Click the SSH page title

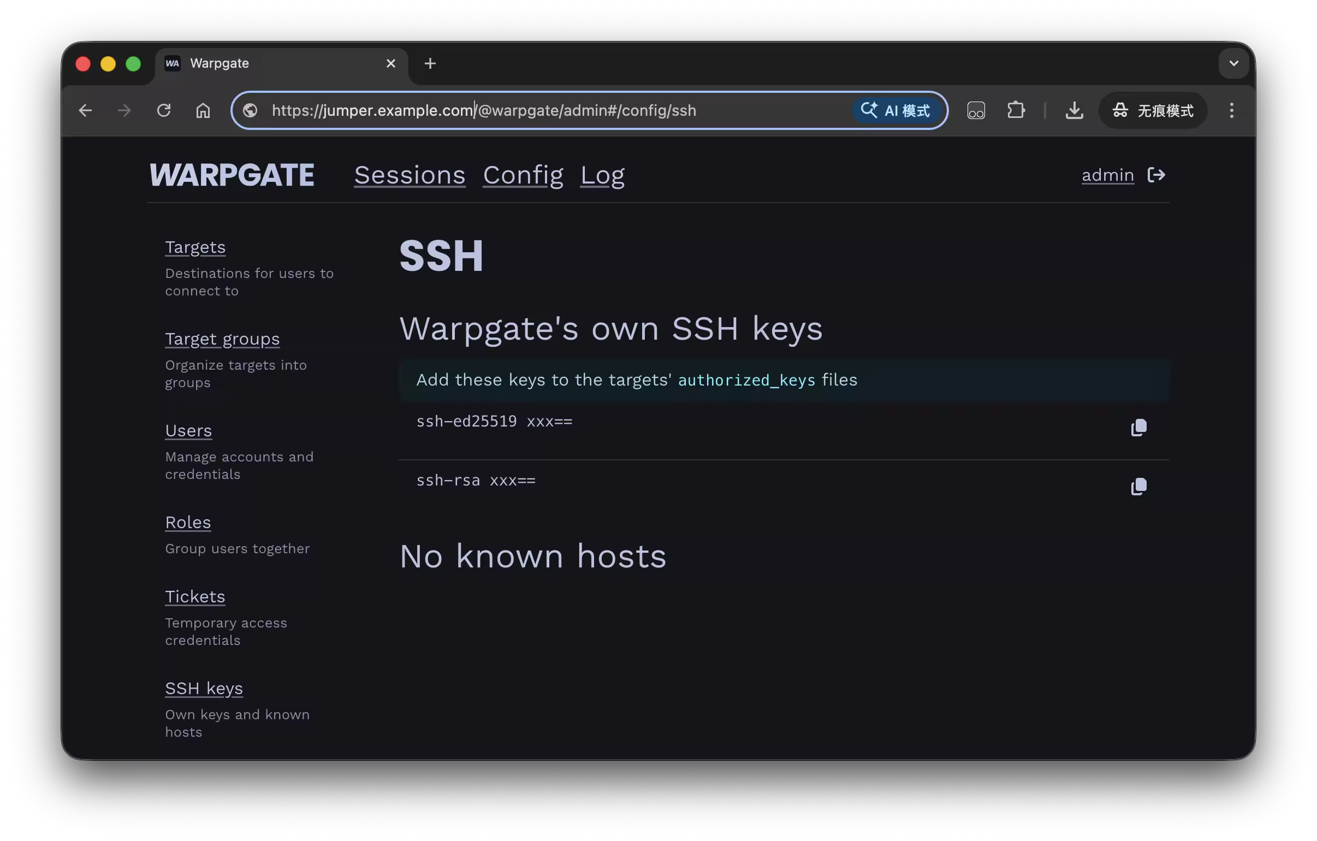tap(441, 256)
